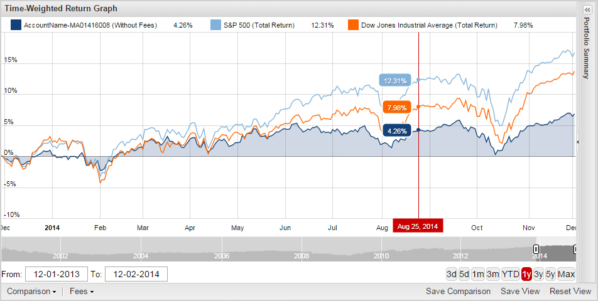Click the S&P 500 (Total Return) legend label
The image size is (598, 301).
[259, 25]
